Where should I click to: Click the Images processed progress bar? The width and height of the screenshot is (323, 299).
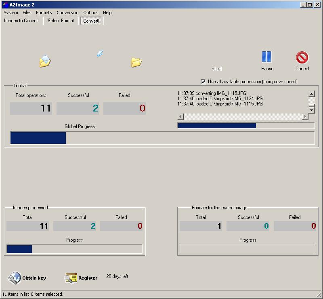(74, 249)
